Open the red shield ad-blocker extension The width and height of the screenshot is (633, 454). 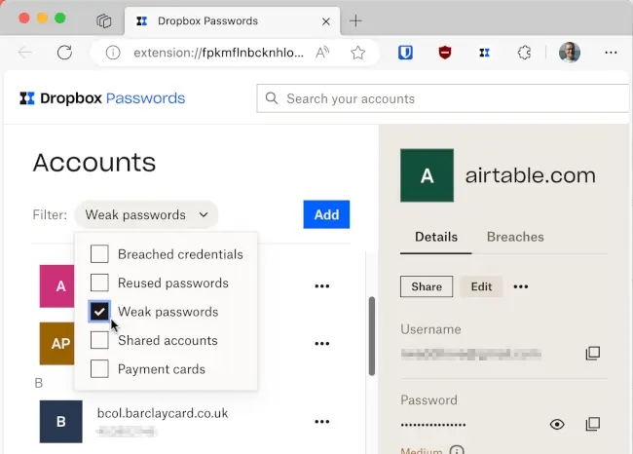445,53
